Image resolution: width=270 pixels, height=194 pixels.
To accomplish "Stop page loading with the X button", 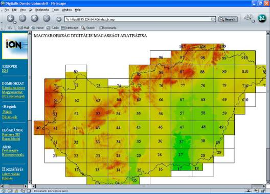I will pos(47,18).
